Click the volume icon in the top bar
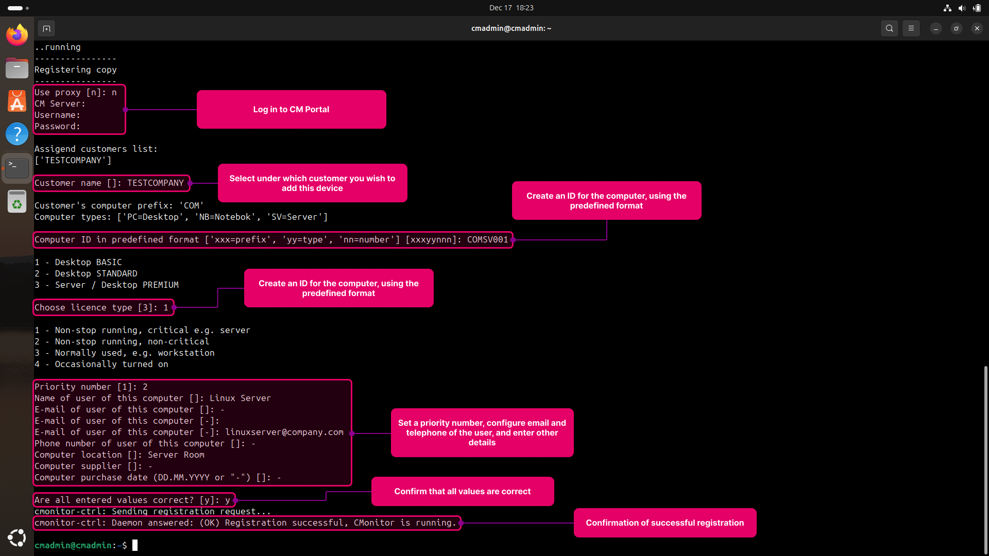 (x=962, y=8)
